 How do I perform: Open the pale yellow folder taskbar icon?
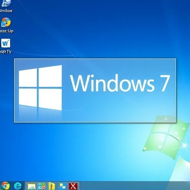(x=32, y=186)
